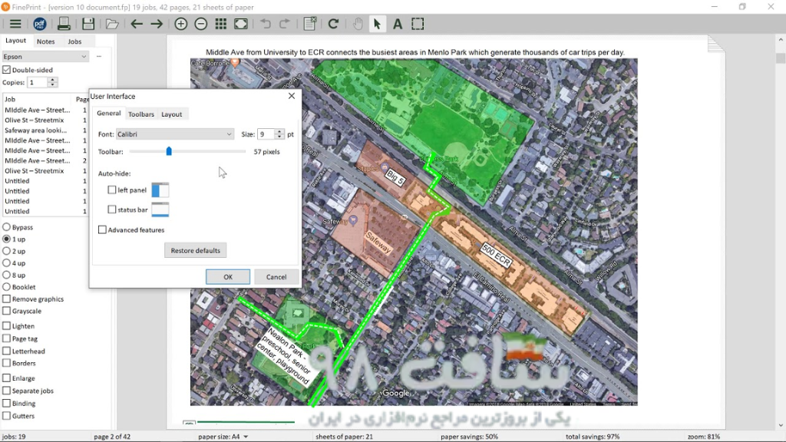
Task: Select the Bypass radio button
Action: (x=6, y=227)
